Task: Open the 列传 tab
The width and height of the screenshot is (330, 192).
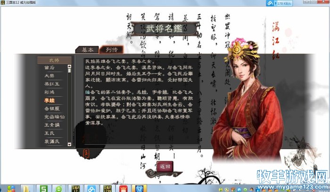Action: coord(111,50)
